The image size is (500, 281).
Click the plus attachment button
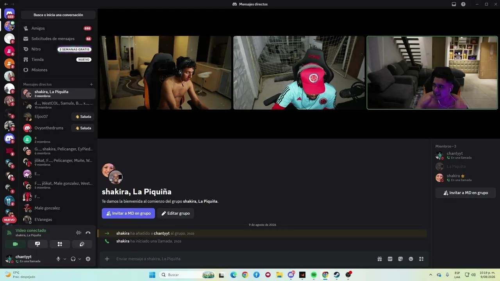click(x=107, y=259)
